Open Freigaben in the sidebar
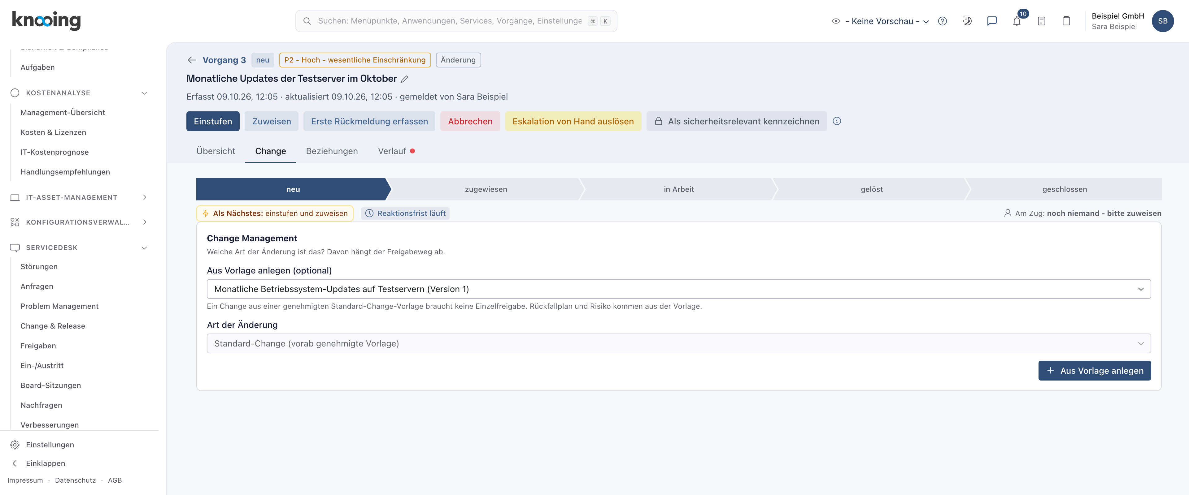This screenshot has height=495, width=1189. (x=38, y=346)
